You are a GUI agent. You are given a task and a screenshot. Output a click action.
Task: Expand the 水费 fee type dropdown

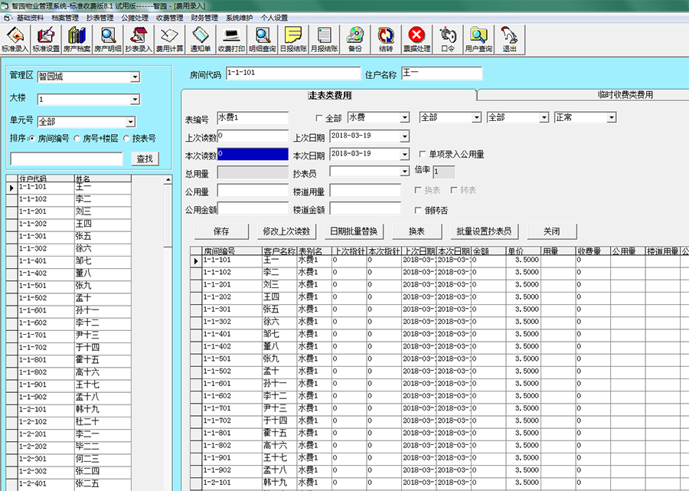(404, 117)
